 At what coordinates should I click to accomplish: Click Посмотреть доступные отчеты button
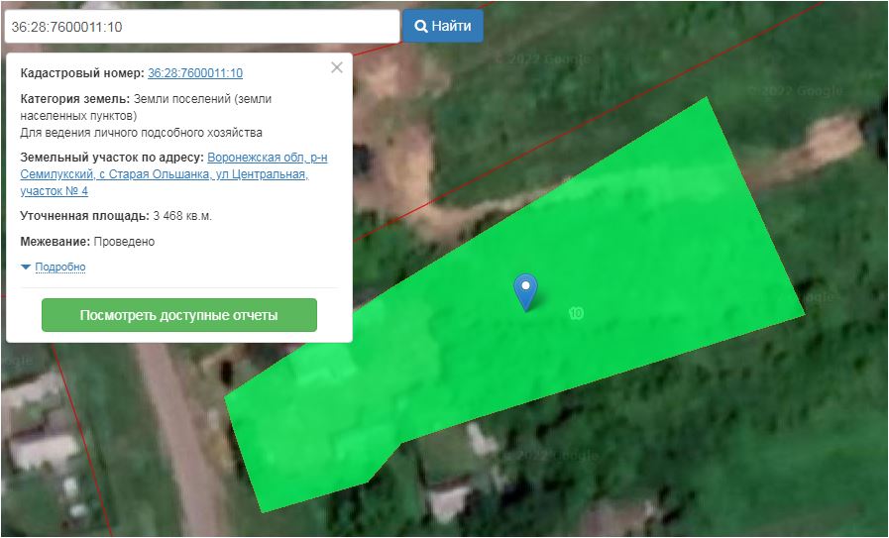[179, 315]
